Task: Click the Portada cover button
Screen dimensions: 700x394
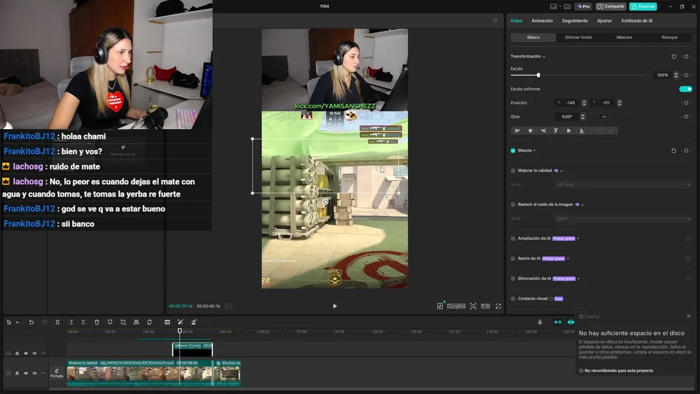Action: [57, 373]
